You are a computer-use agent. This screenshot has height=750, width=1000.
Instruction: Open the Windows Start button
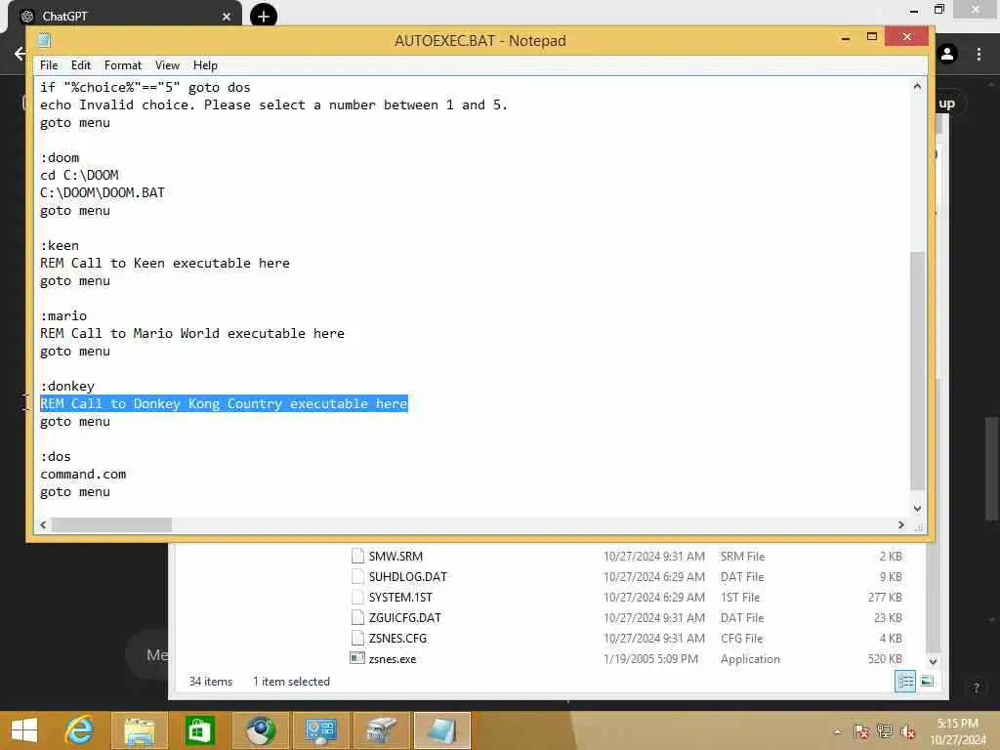coord(24,730)
